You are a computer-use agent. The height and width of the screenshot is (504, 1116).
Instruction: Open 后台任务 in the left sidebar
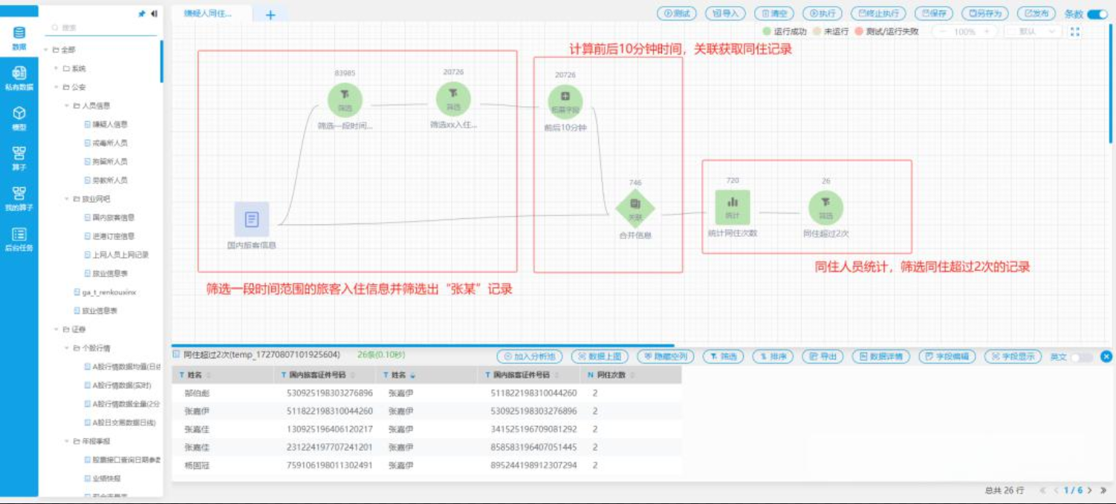point(19,238)
